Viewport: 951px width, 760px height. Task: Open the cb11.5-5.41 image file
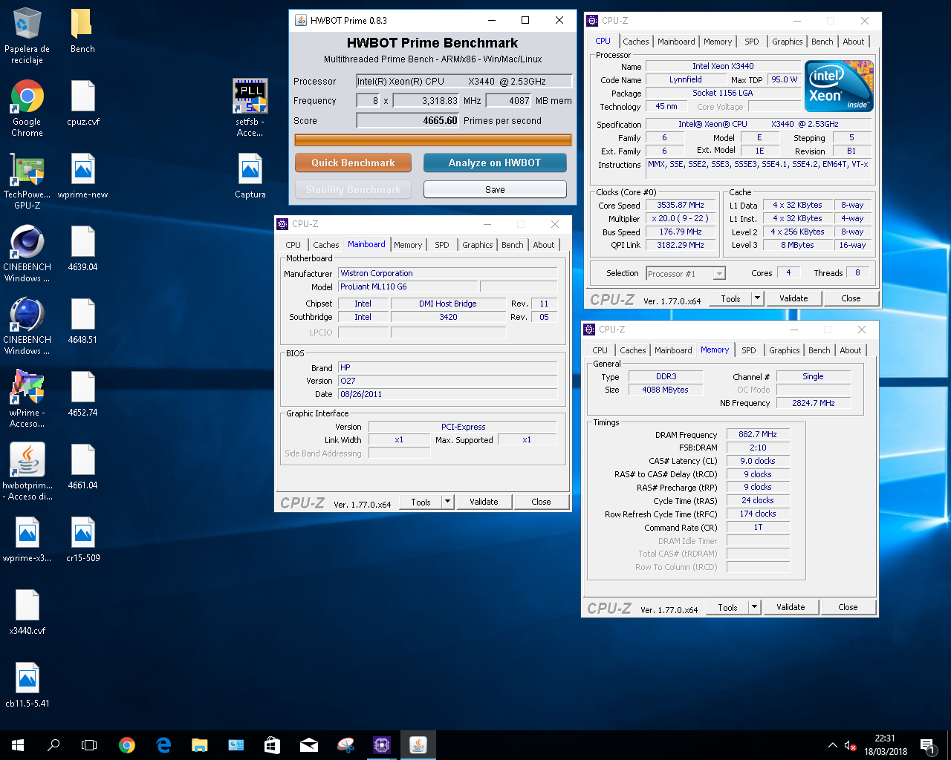coord(27,684)
